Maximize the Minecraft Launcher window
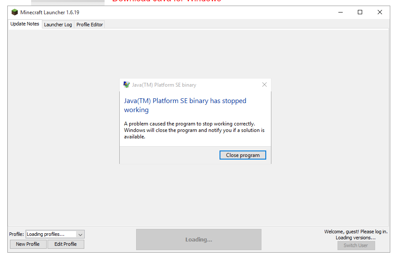This screenshot has width=395, height=257. coord(360,12)
